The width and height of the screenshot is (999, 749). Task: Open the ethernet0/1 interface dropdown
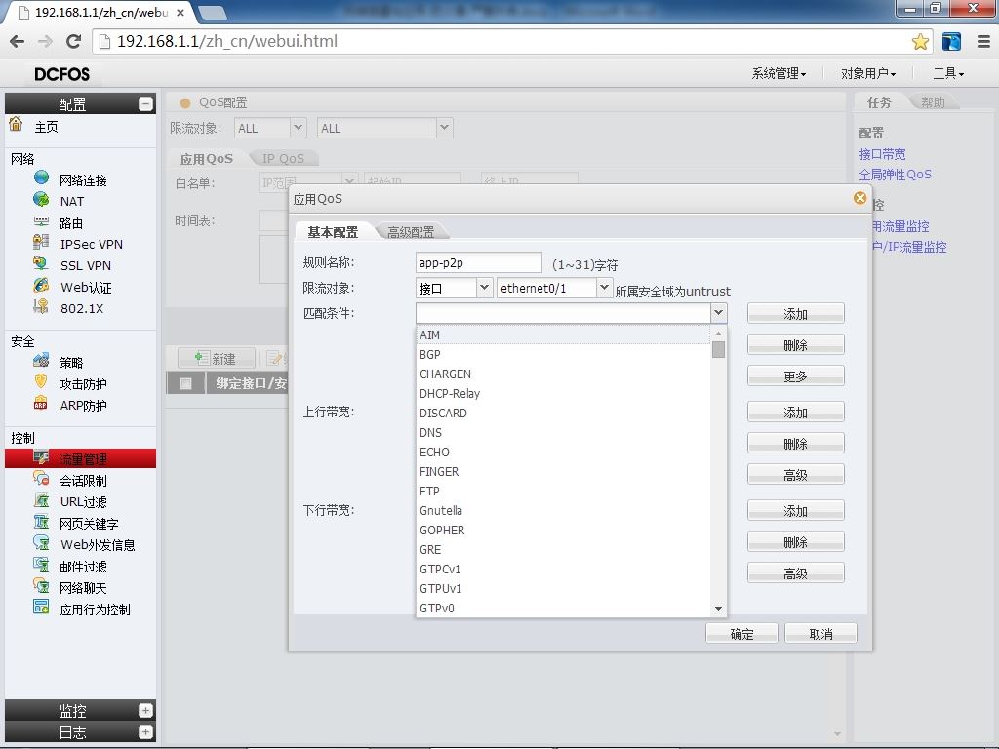603,288
